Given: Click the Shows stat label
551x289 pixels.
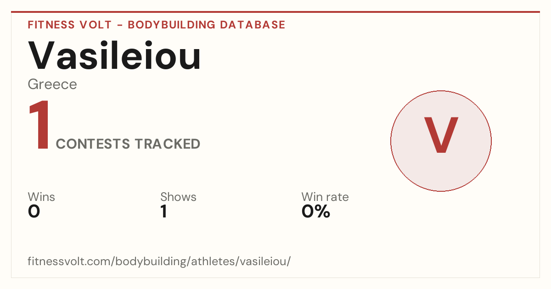Looking at the screenshot, I should pyautogui.click(x=178, y=197).
